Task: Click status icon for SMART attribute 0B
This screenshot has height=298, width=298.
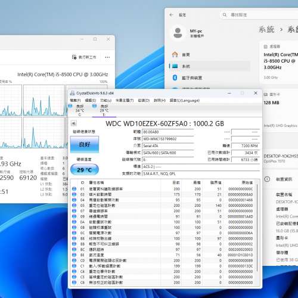Action: pos(74,227)
